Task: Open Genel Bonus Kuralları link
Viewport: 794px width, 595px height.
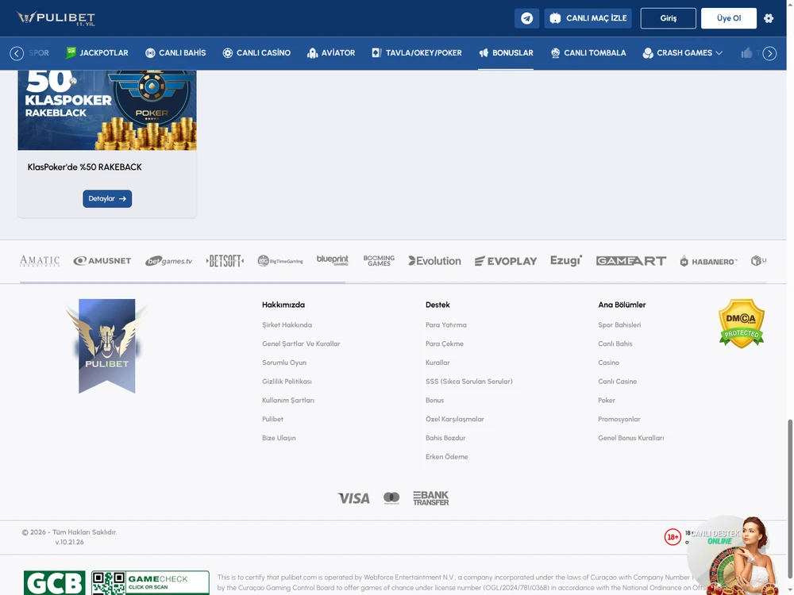Action: tap(631, 438)
